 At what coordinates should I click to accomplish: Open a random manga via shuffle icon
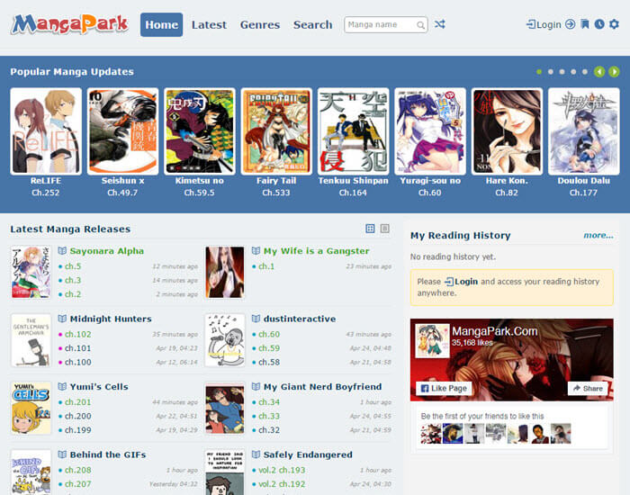439,24
